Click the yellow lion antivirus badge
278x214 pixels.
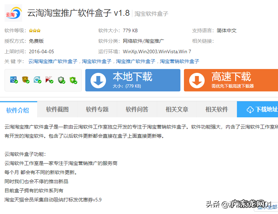click(26, 80)
